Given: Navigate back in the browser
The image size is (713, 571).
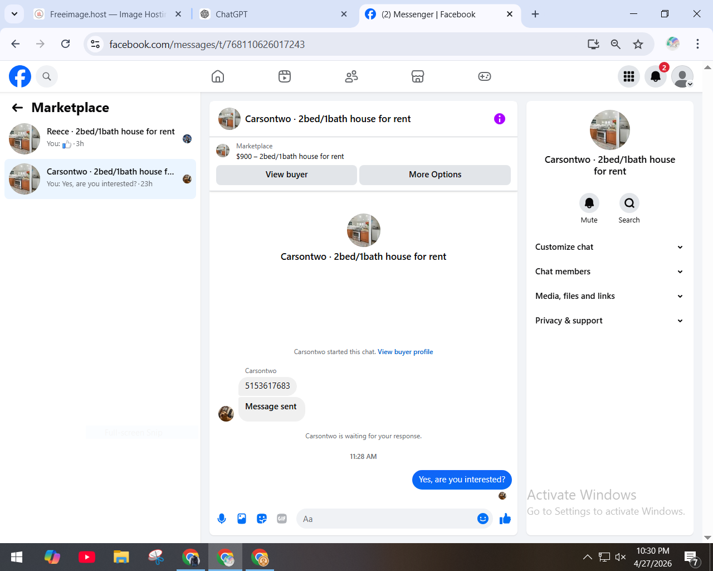Looking at the screenshot, I should point(16,44).
